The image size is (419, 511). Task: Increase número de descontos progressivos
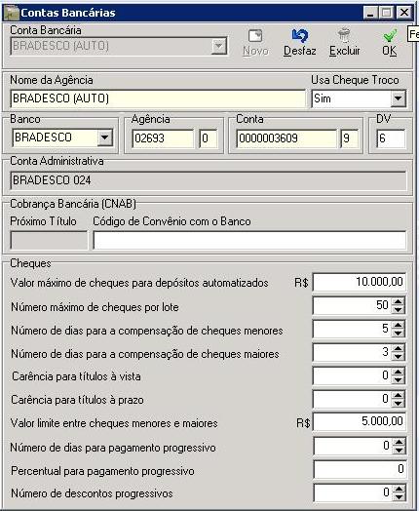[x=399, y=489]
